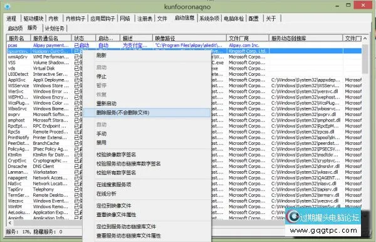Viewport: 376px width, 242px height.
Task: Click the WerSvc service name
Action: (16, 92)
